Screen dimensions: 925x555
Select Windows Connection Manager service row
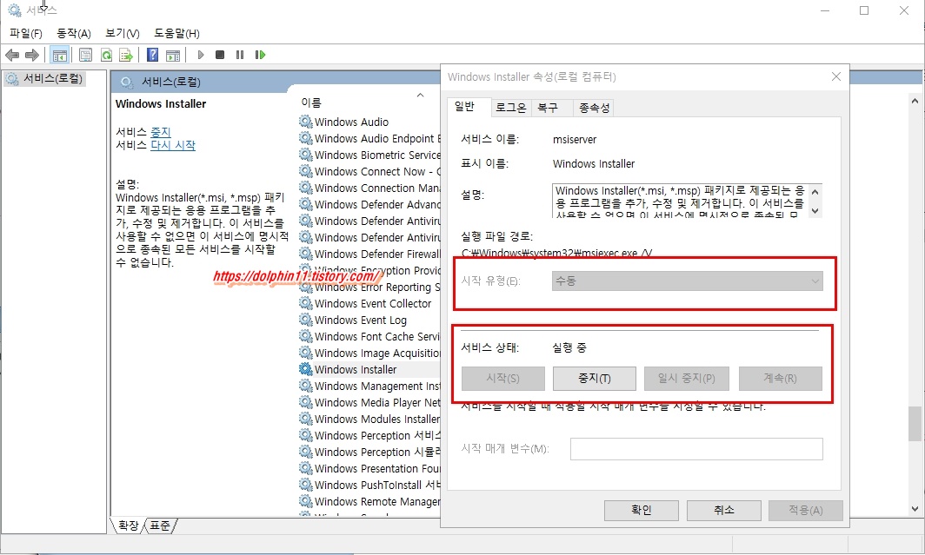tap(369, 188)
